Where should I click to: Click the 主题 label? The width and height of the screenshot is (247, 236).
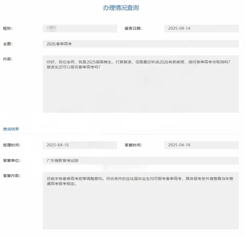tap(8, 44)
